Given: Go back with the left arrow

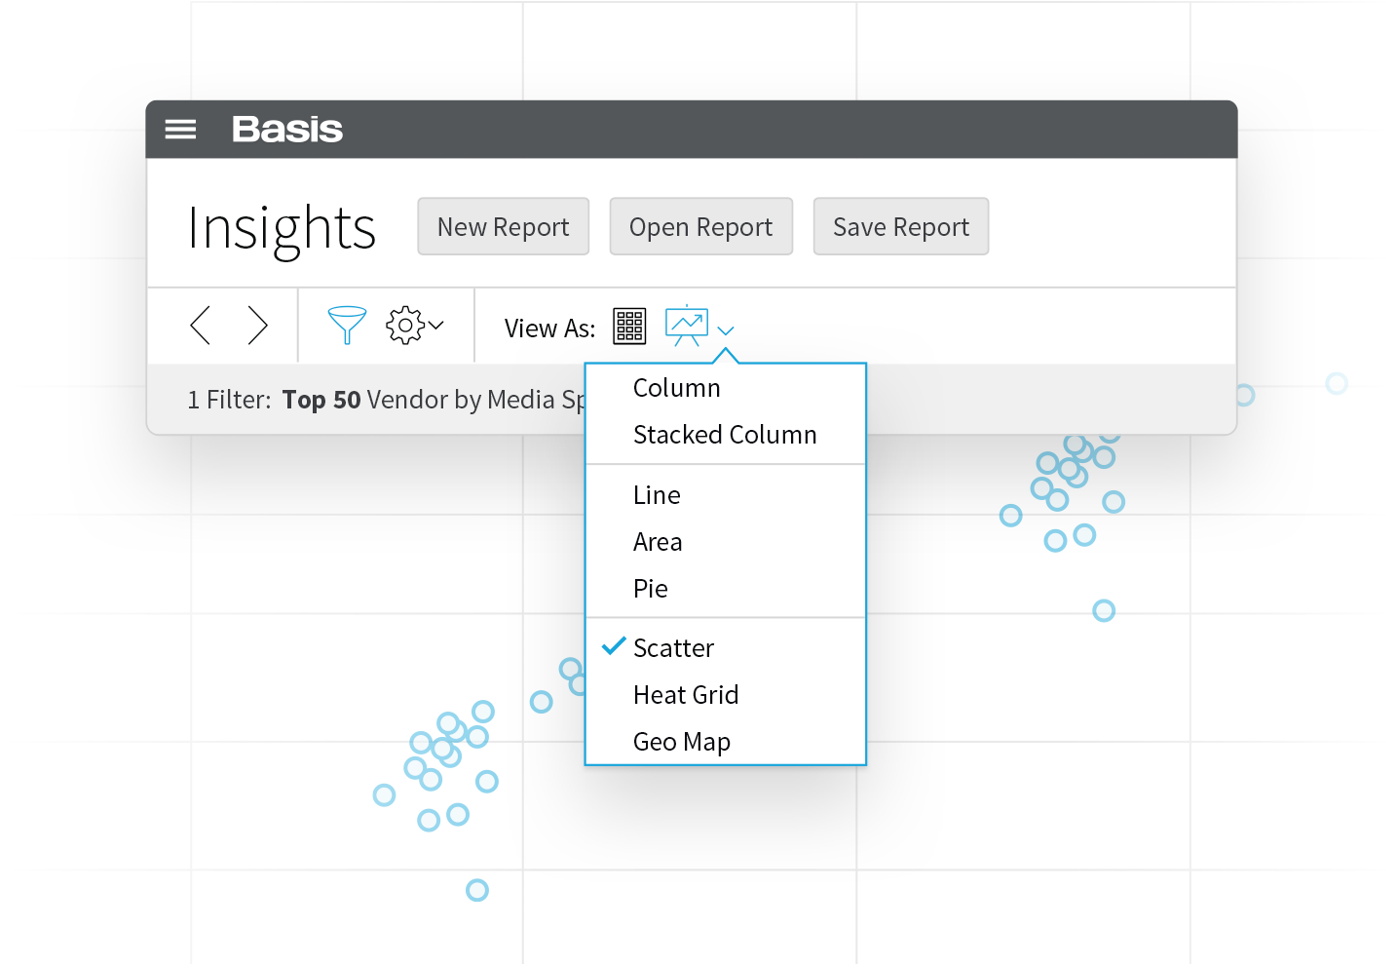Looking at the screenshot, I should click(x=201, y=325).
